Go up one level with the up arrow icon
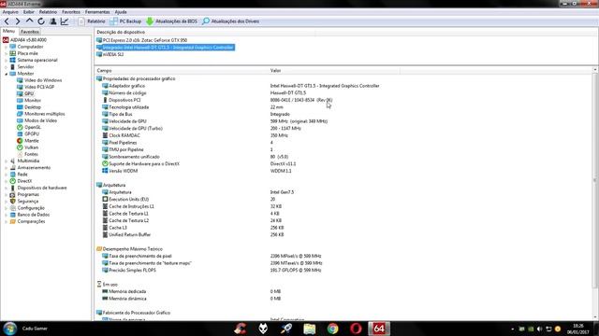Screen dimensions: 599x336 [29, 21]
